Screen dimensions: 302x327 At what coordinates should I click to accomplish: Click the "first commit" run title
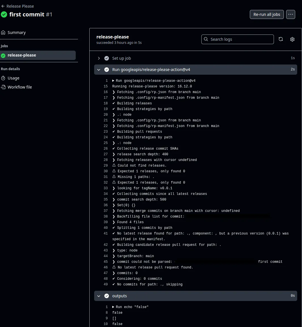27,14
